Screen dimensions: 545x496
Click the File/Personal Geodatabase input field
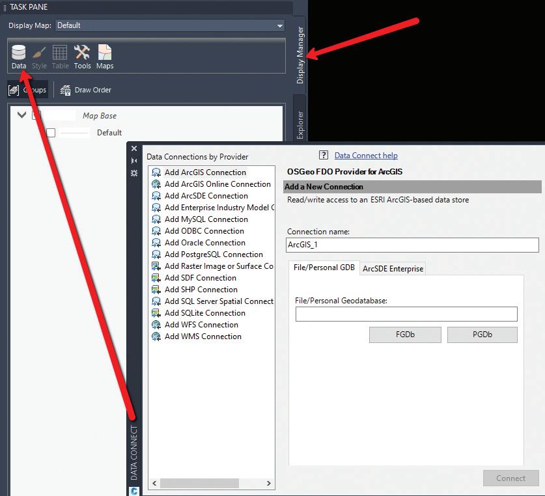(406, 314)
